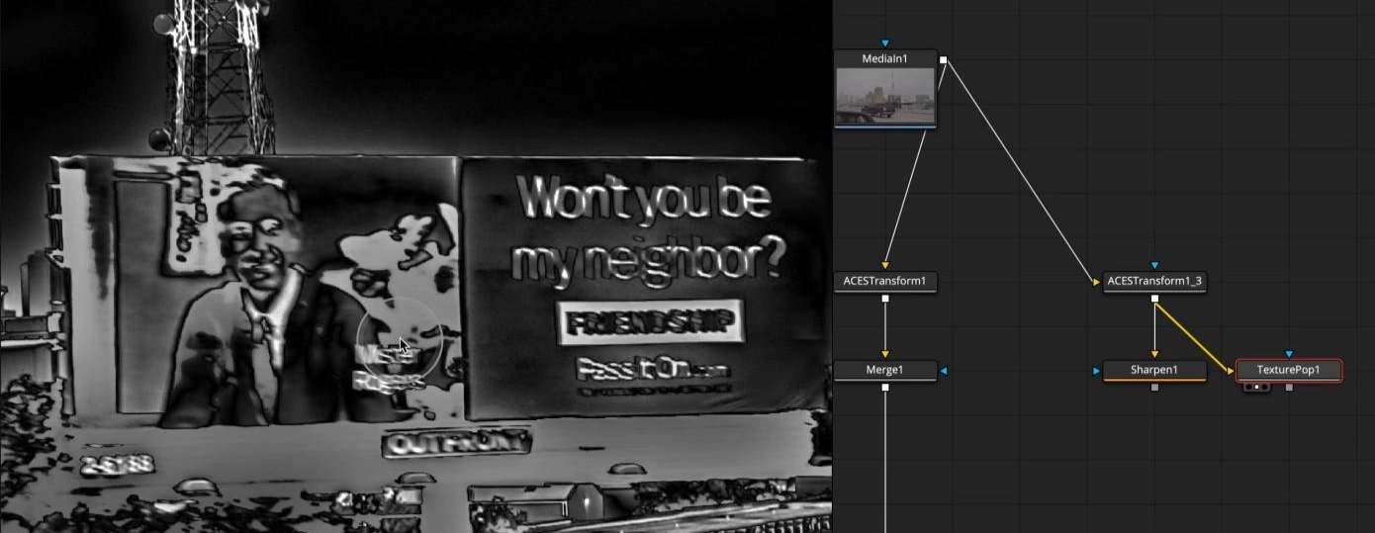Select the yellow connection line into TexturePop1

click(1192, 334)
